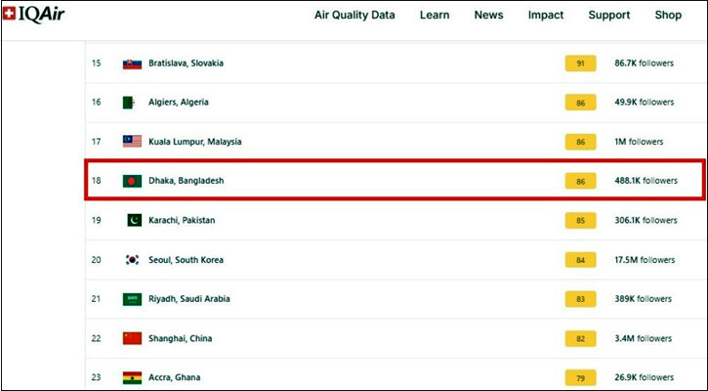Click "1M followers" text
Image resolution: width=708 pixels, height=391 pixels.
point(639,142)
